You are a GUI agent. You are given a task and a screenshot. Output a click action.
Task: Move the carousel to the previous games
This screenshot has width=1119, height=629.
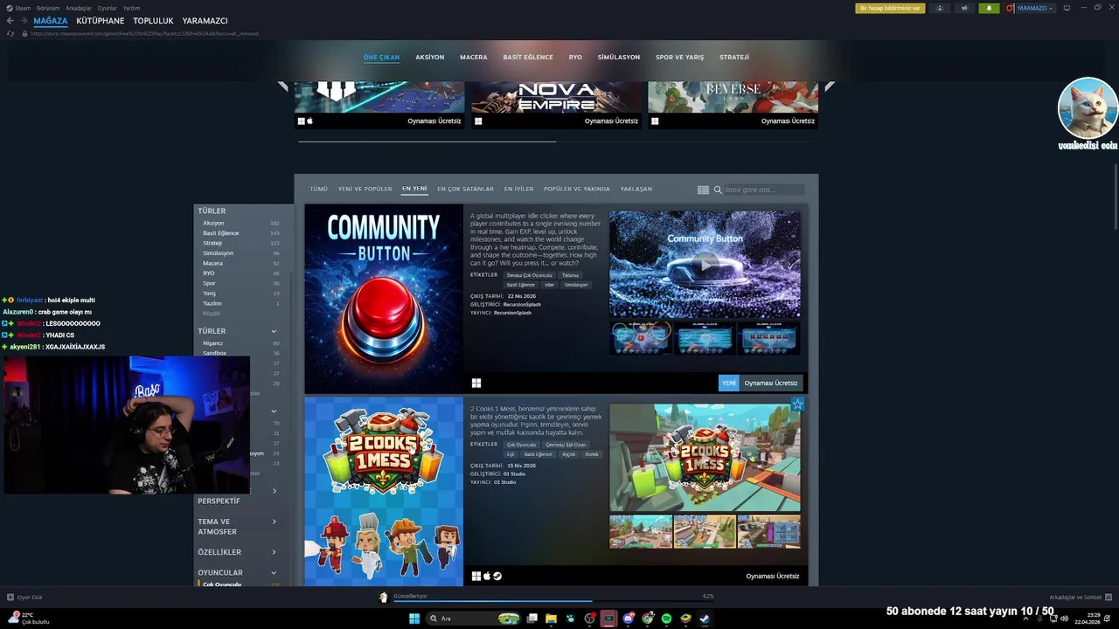(282, 86)
